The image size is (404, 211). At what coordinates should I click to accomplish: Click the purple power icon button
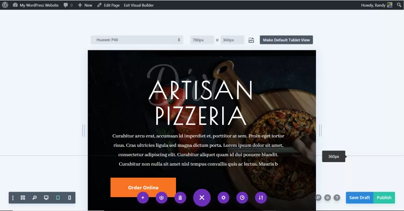162,198
